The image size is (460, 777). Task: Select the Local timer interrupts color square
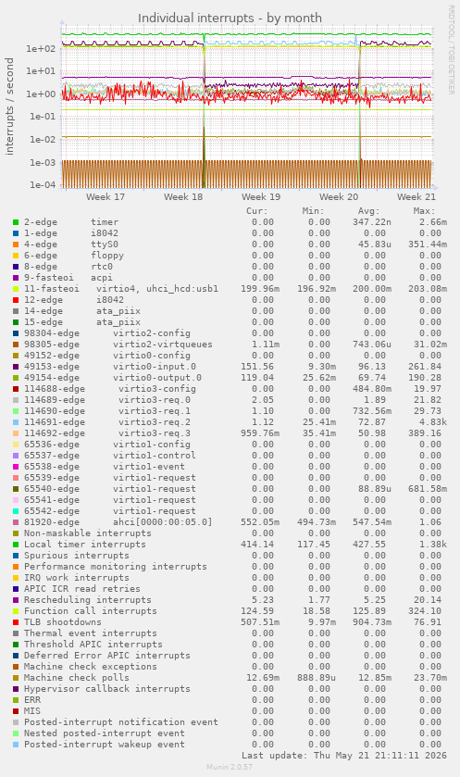pos(16,545)
